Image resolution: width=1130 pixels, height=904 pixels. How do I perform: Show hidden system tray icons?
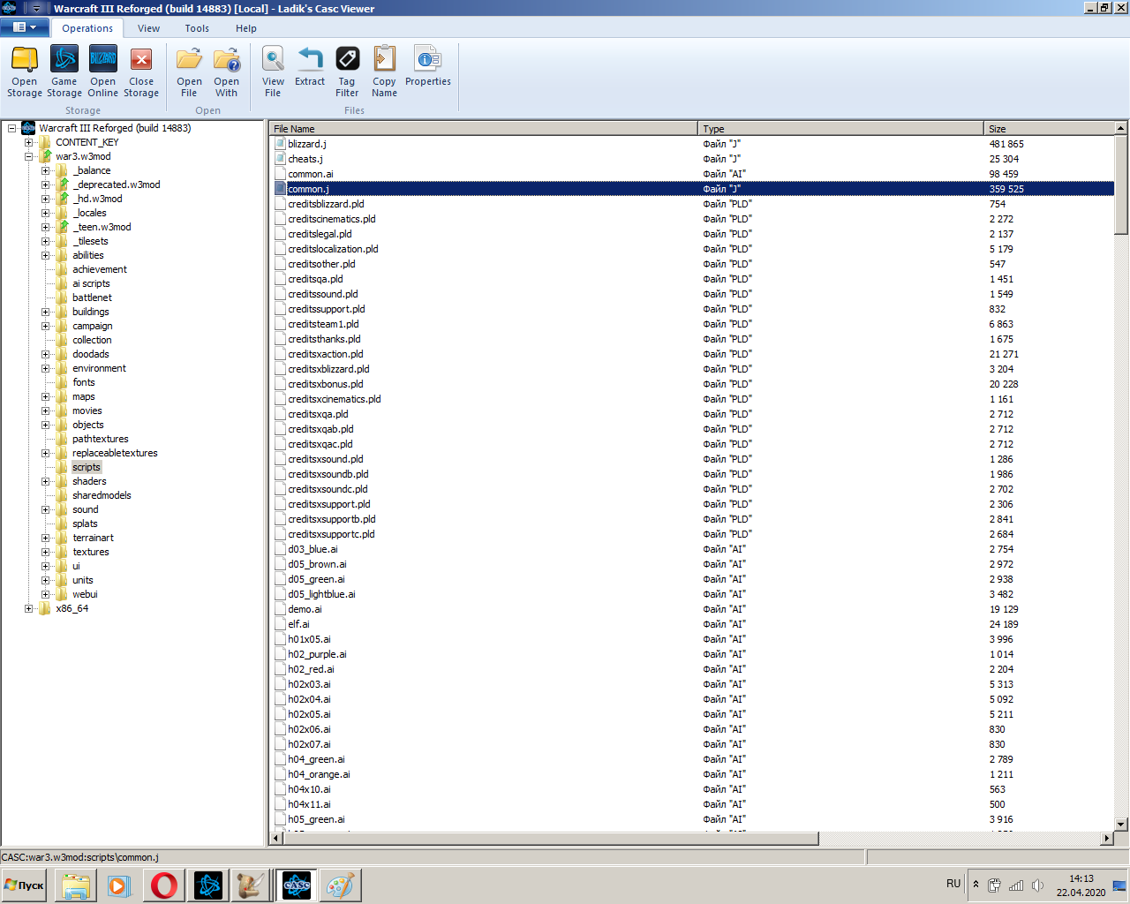pyautogui.click(x=976, y=885)
